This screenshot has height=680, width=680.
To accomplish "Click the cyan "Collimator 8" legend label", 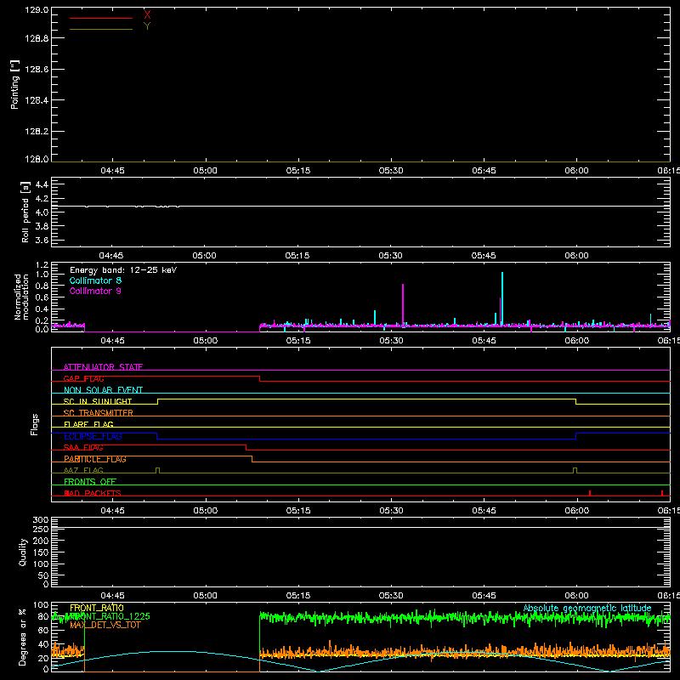I will pos(95,280).
